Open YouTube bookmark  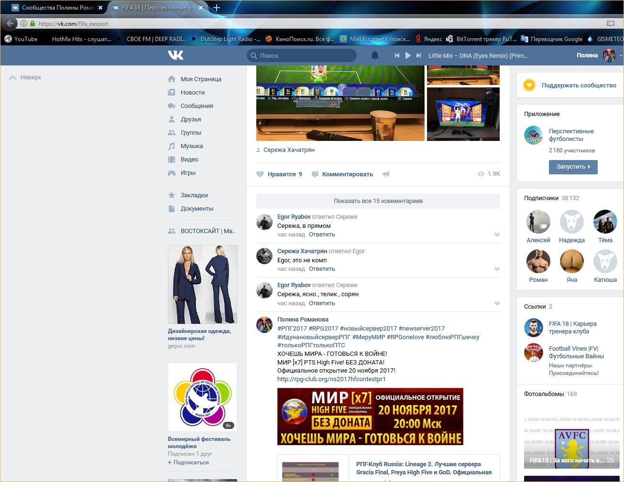[21, 39]
